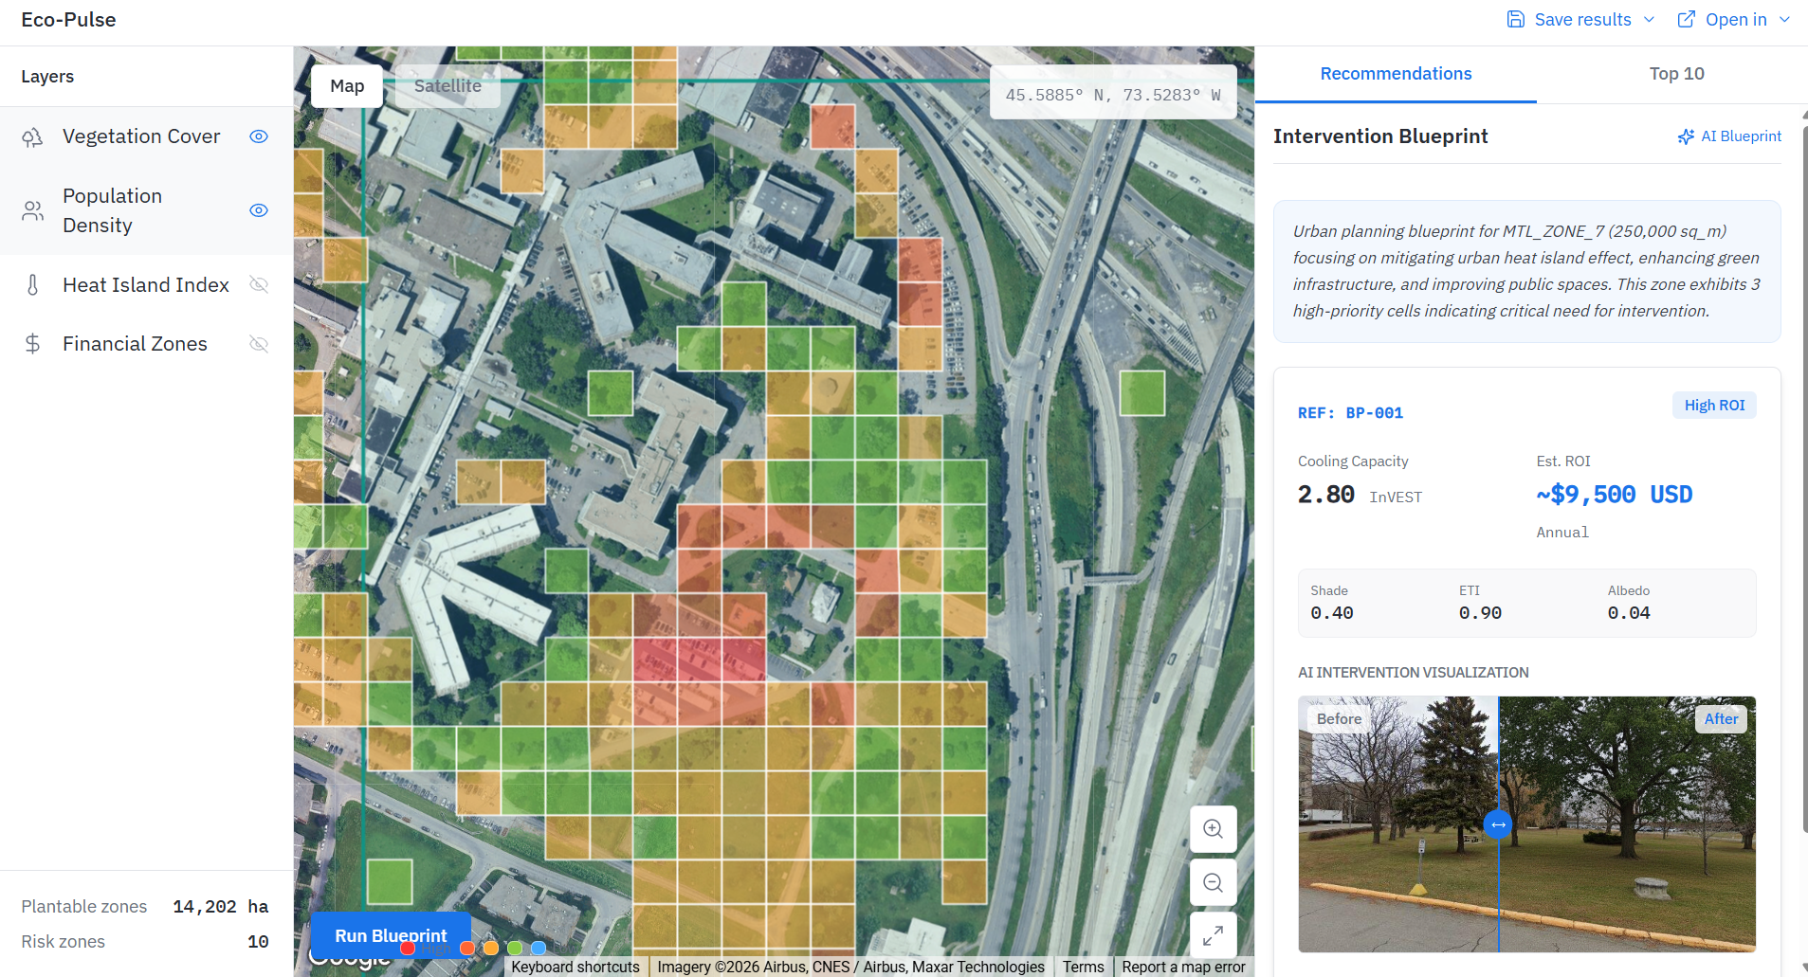
Task: Click the Layers panel heading
Action: point(47,77)
